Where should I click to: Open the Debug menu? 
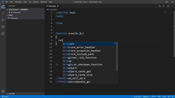pos(36,2)
